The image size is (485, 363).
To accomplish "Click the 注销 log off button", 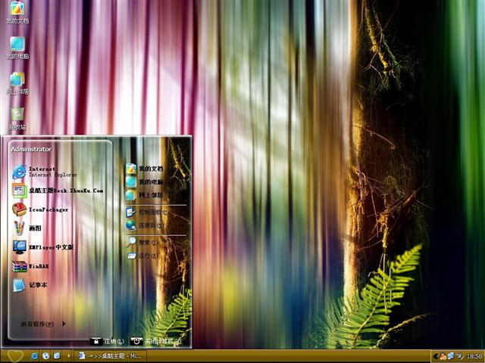I will pos(107,341).
